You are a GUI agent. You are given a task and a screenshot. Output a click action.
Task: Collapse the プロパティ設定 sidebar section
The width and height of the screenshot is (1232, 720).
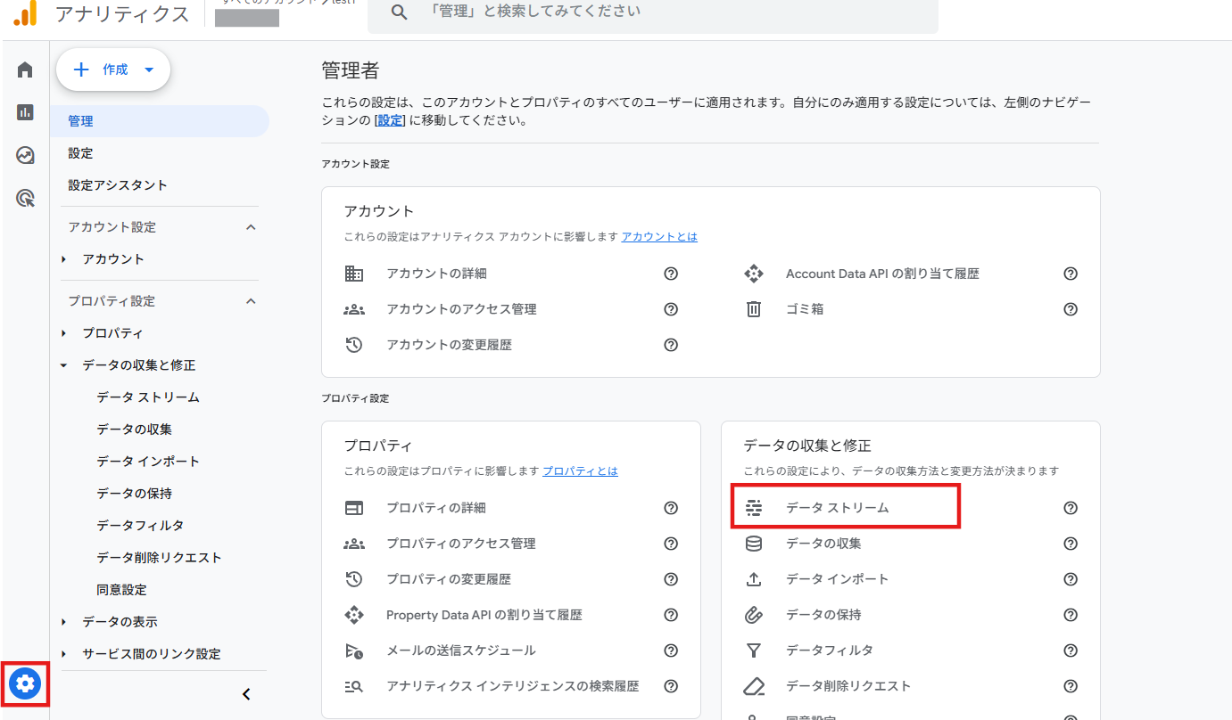pos(251,301)
